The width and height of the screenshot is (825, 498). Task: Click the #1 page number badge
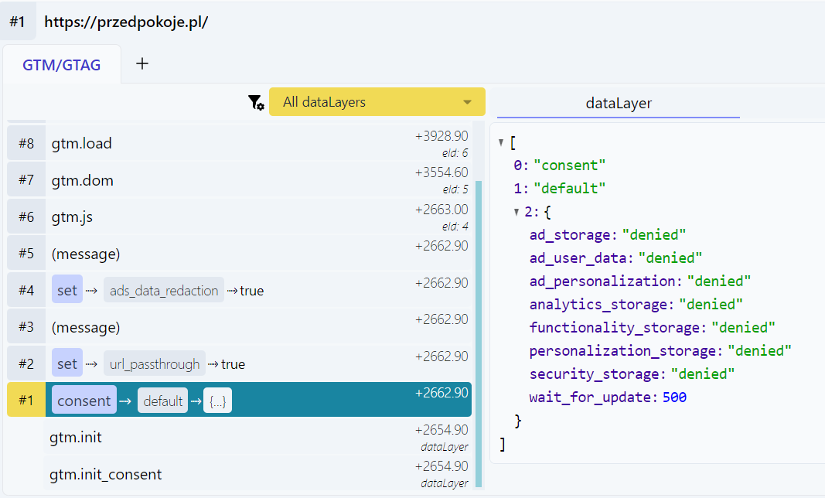coord(18,22)
